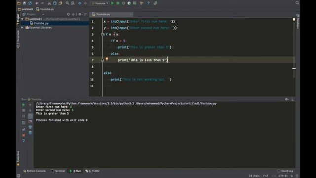Image resolution: width=316 pixels, height=178 pixels.
Task: Rerun Youtube from the Run panel
Action: [x=23, y=105]
